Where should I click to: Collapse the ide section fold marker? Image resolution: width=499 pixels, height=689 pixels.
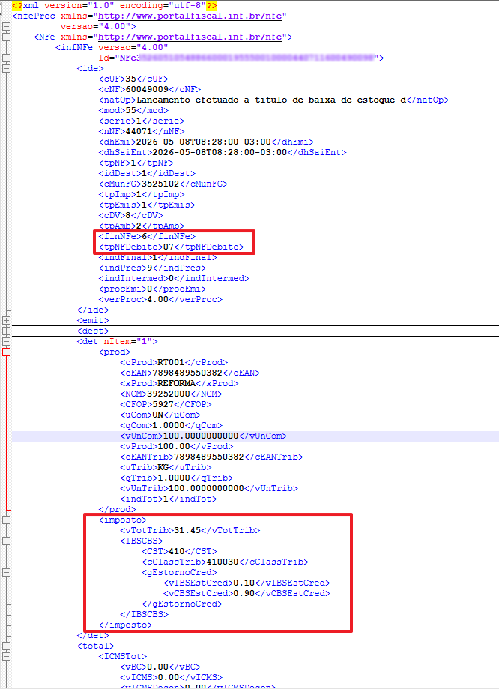6,68
